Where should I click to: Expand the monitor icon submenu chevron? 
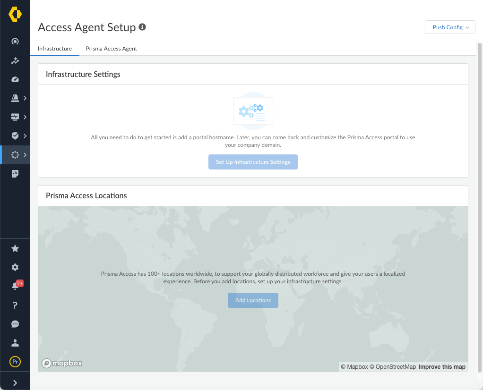25,117
